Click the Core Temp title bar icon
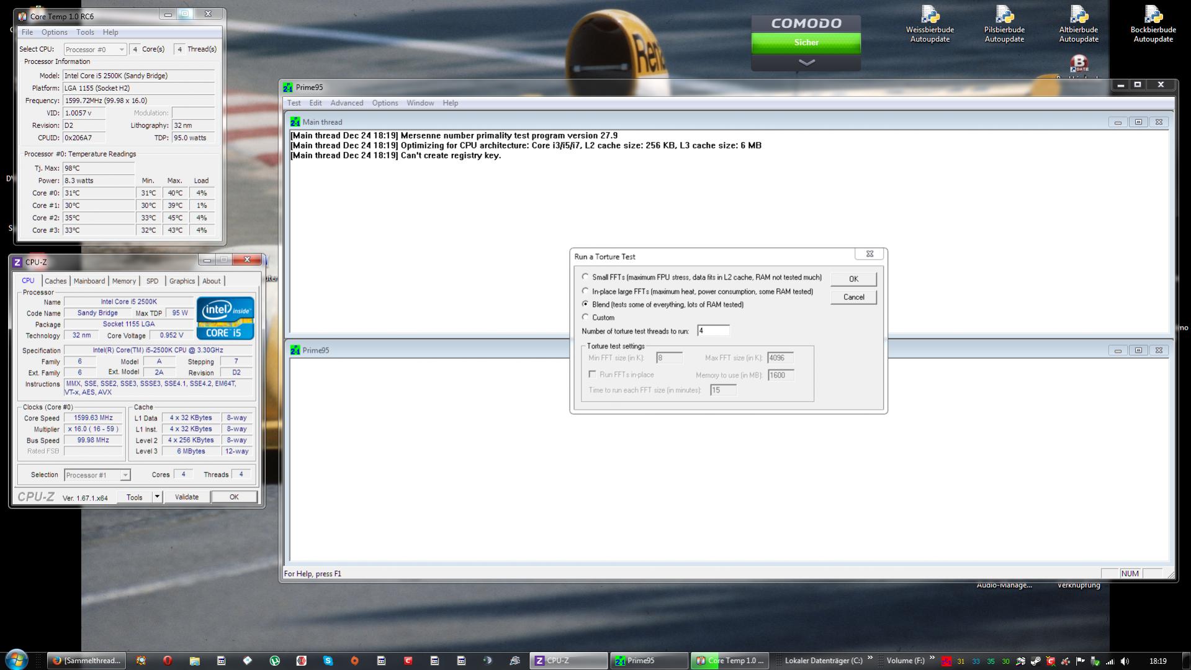The width and height of the screenshot is (1191, 670). click(x=22, y=16)
